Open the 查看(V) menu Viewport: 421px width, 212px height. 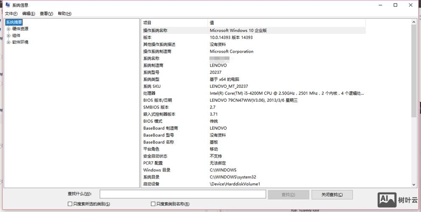(46, 14)
